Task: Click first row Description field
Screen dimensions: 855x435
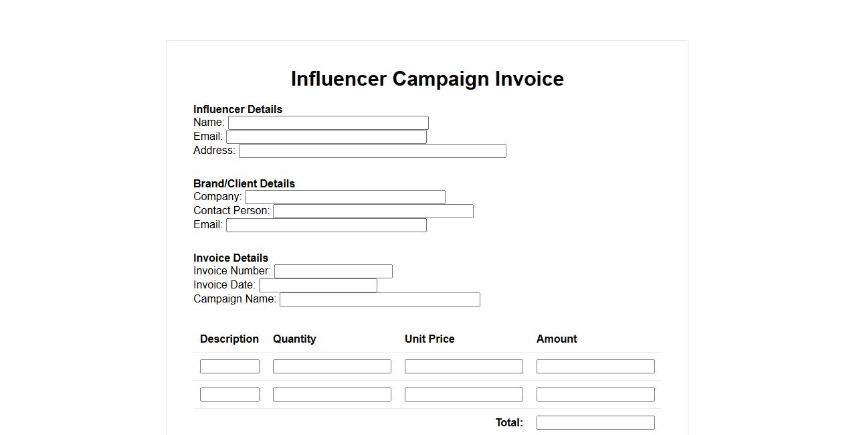Action: pyautogui.click(x=229, y=367)
